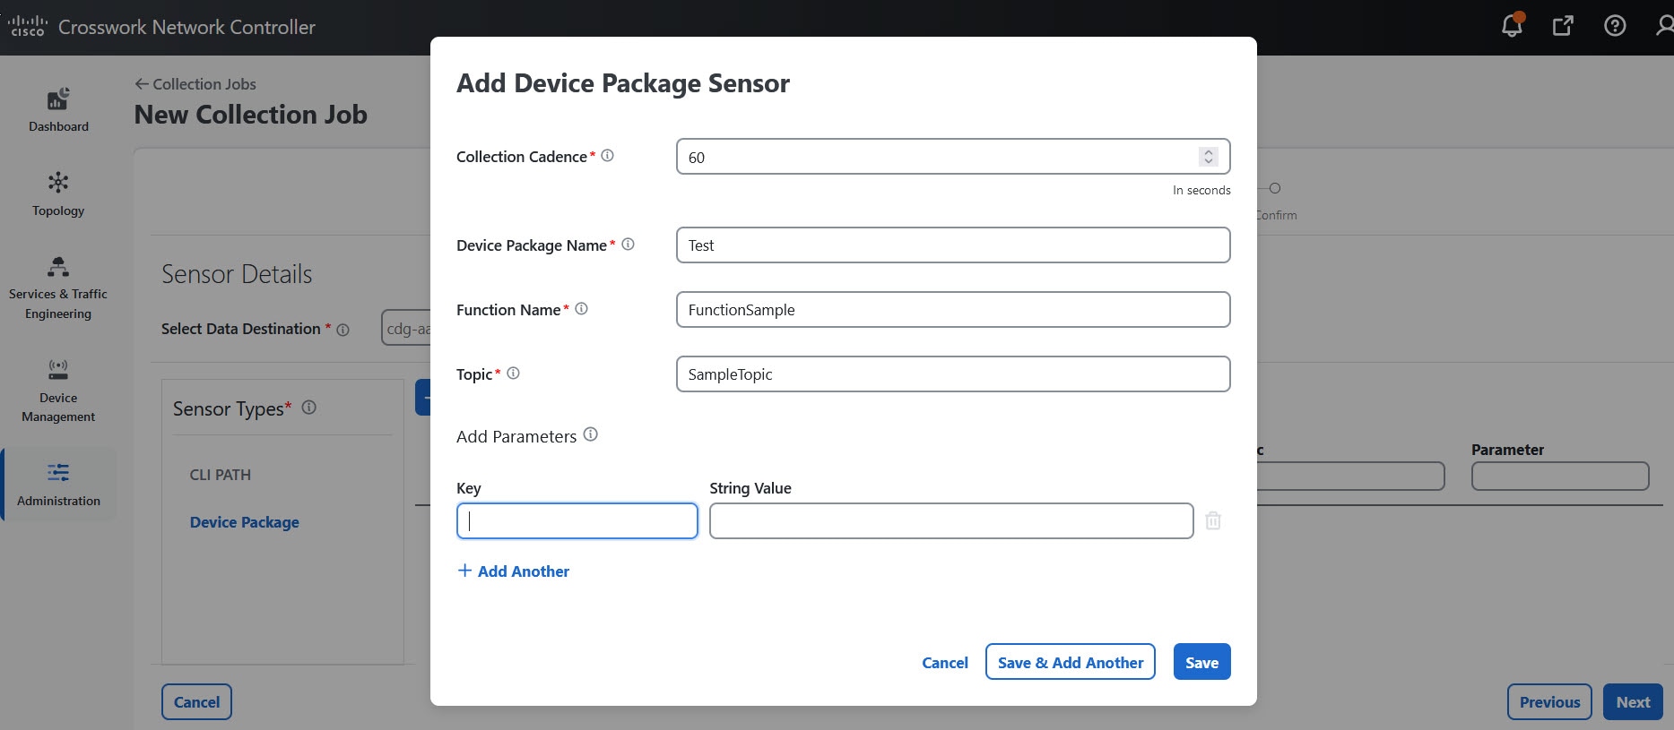1674x730 pixels.
Task: Open the notifications bell
Action: pos(1512,25)
